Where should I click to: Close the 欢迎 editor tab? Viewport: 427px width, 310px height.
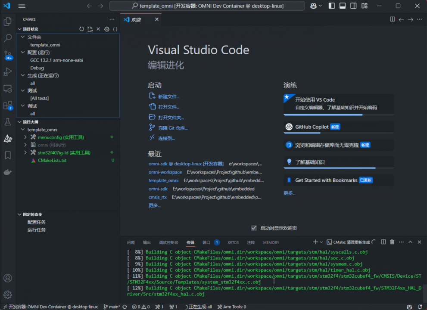click(x=156, y=19)
